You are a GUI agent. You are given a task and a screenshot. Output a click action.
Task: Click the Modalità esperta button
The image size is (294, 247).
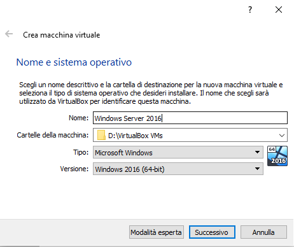(x=157, y=232)
